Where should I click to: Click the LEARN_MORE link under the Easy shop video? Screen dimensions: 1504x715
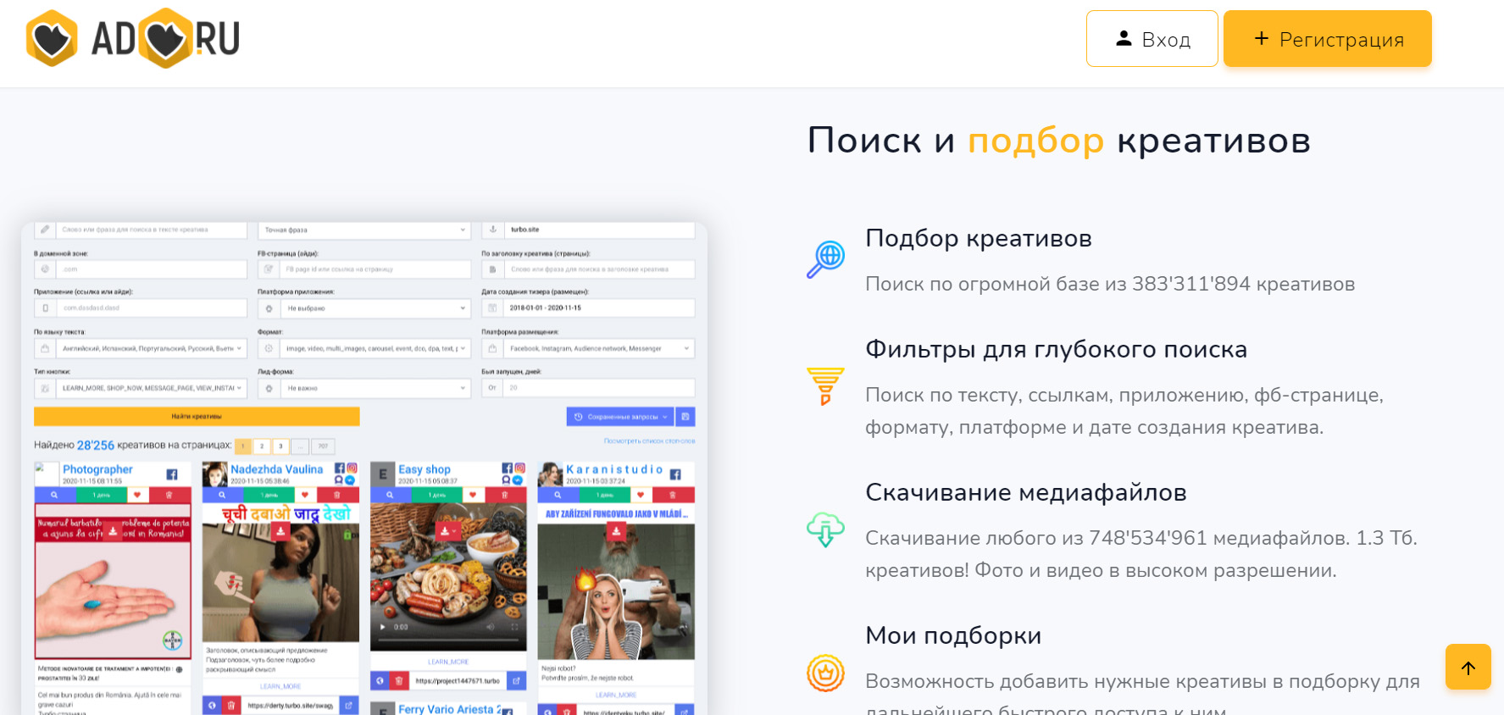448,662
